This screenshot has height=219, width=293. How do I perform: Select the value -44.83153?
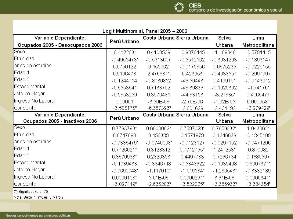click(x=192, y=95)
